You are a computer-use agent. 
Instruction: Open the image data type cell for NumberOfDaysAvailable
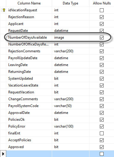pos(70,37)
